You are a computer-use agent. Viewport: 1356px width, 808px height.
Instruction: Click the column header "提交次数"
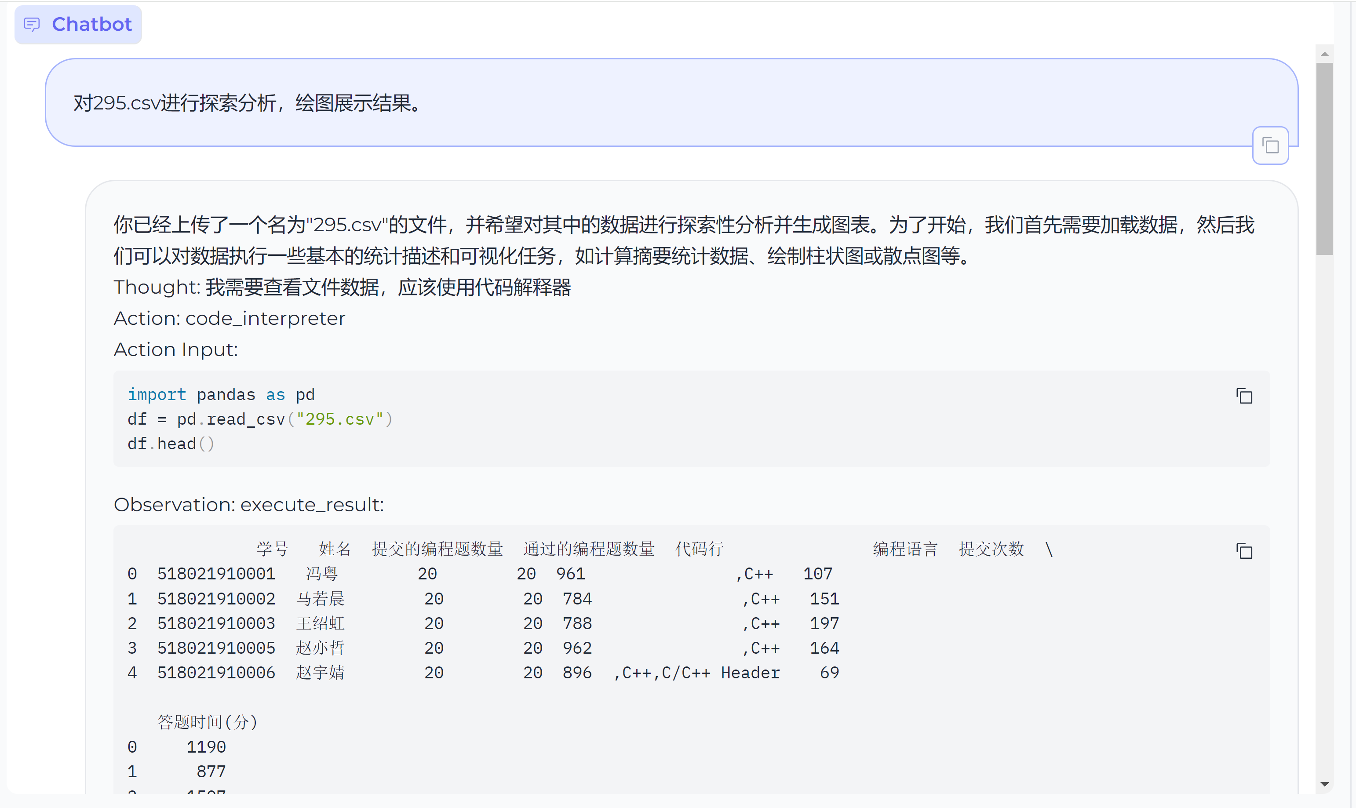coord(991,549)
